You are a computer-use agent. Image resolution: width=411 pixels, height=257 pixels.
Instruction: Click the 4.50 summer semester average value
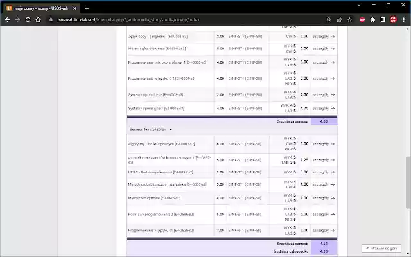point(324,244)
